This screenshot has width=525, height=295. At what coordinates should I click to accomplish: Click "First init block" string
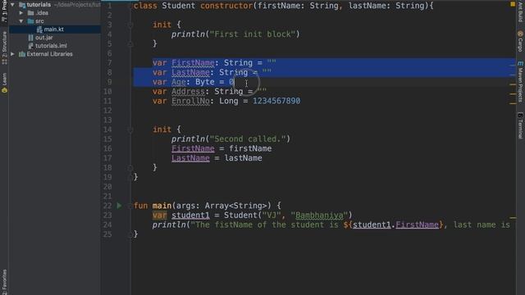point(253,34)
